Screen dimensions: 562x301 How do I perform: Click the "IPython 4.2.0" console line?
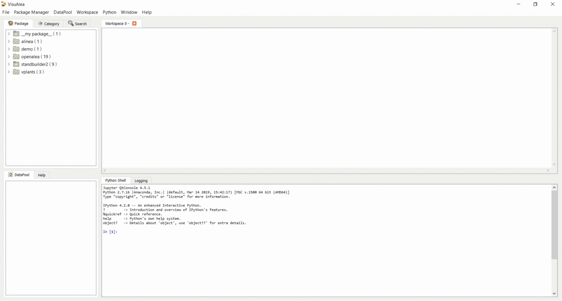tap(152, 206)
